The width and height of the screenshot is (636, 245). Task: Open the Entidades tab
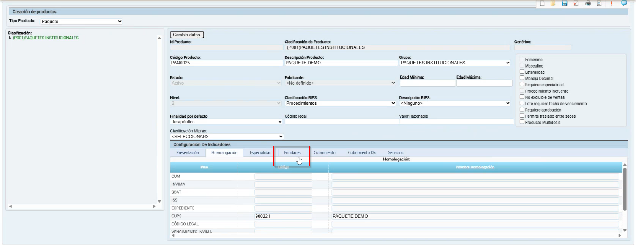pyautogui.click(x=292, y=152)
